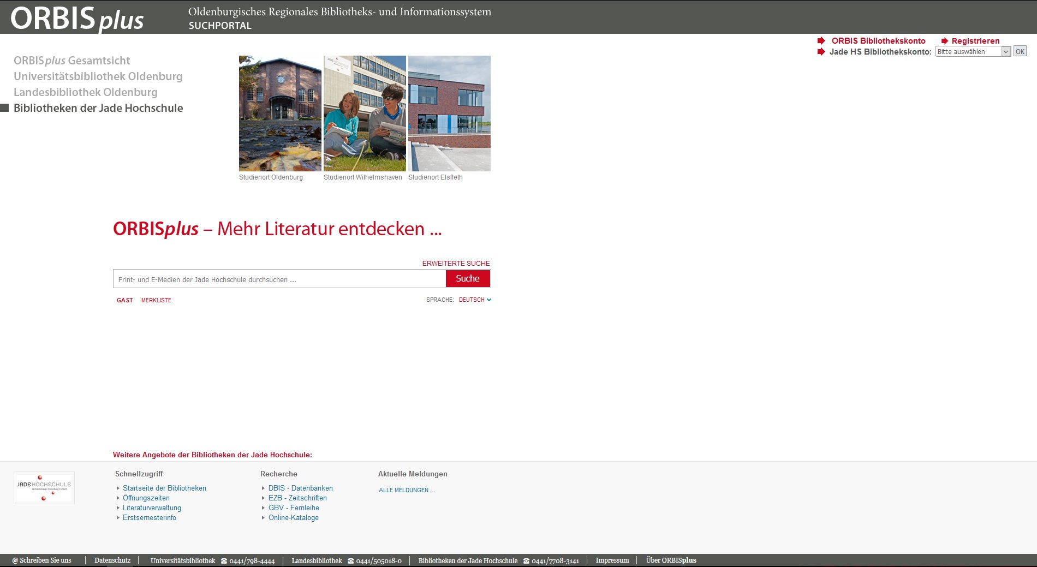
Task: Click the phone icon next to Universitätsbibliothek number
Action: (x=224, y=561)
